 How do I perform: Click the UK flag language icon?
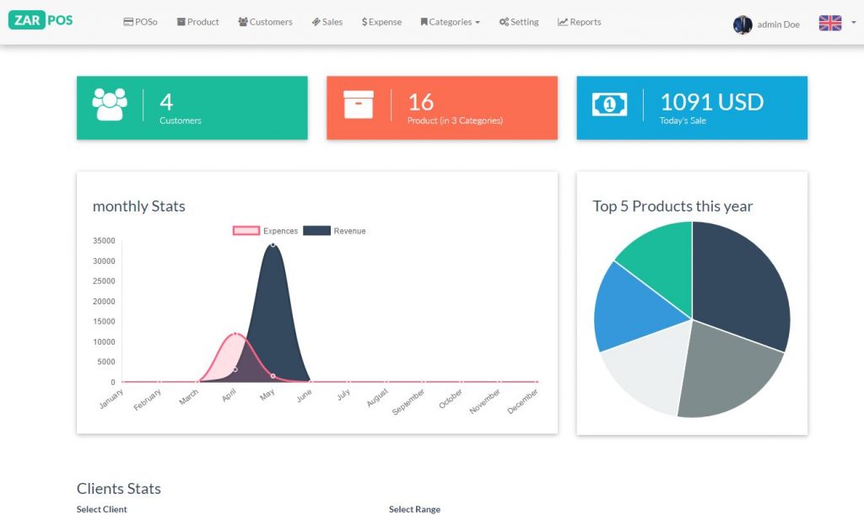coord(829,24)
